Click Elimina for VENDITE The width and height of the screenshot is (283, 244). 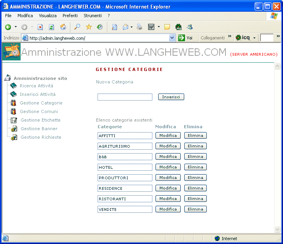(x=196, y=209)
